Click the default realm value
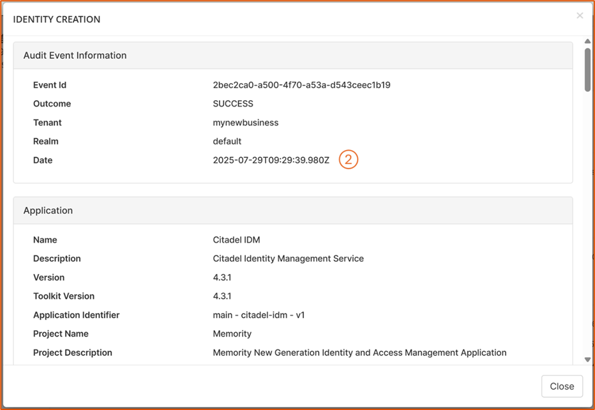This screenshot has width=595, height=410. (227, 141)
